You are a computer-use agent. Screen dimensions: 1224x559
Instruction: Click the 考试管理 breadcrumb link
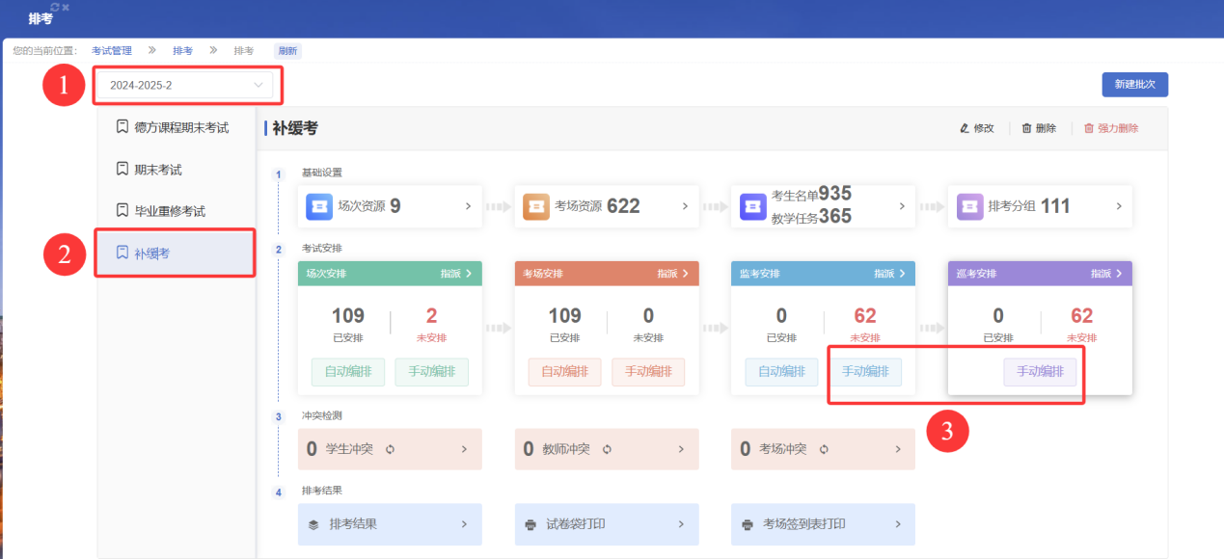pyautogui.click(x=112, y=51)
